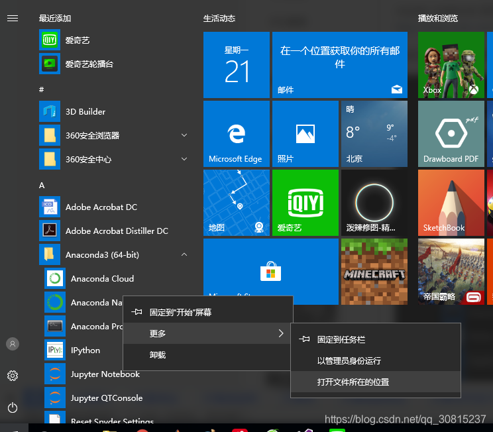The image size is (493, 432).
Task: Expand the 更多 submenu arrow
Action: point(281,333)
